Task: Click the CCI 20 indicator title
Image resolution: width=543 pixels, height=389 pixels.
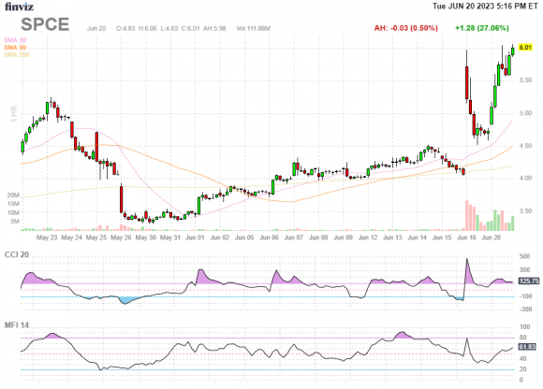Action: tap(17, 255)
